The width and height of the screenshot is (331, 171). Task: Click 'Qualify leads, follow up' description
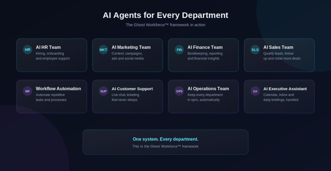point(282,56)
